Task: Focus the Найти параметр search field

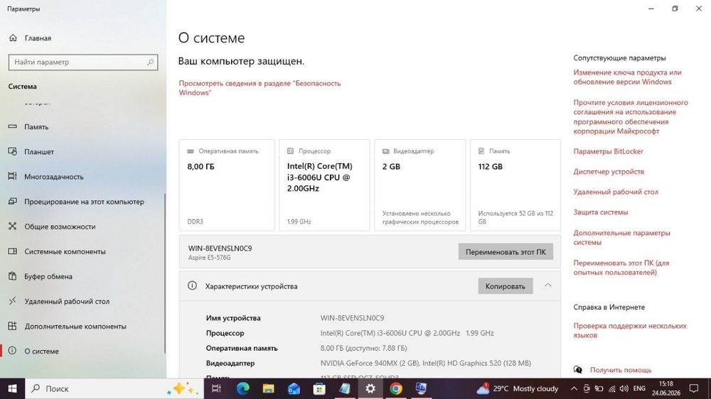Action: pyautogui.click(x=83, y=62)
